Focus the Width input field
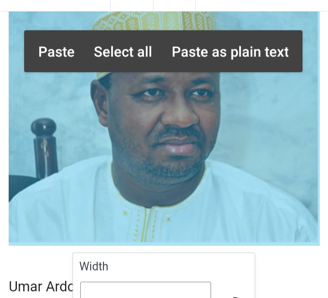The width and height of the screenshot is (328, 298). [145, 290]
